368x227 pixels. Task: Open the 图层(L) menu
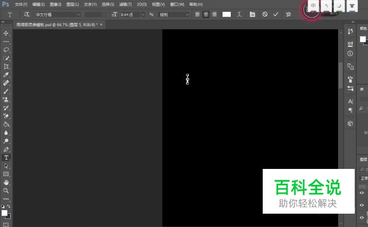click(x=72, y=4)
